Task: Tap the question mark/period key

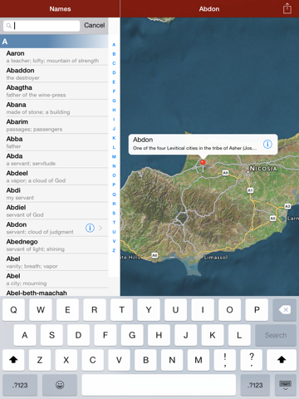Action: 252,360
